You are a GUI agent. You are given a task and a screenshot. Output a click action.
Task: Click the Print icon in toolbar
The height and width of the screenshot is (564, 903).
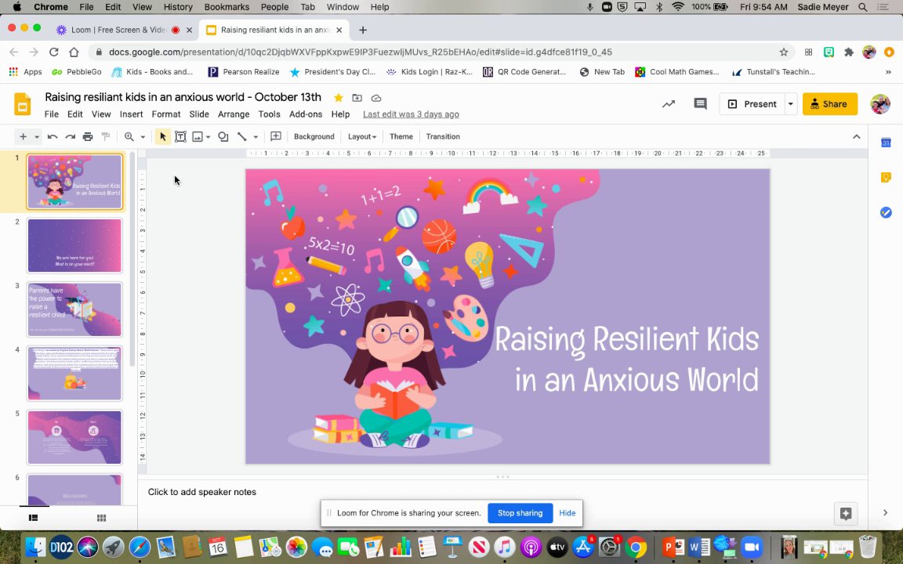coord(88,136)
